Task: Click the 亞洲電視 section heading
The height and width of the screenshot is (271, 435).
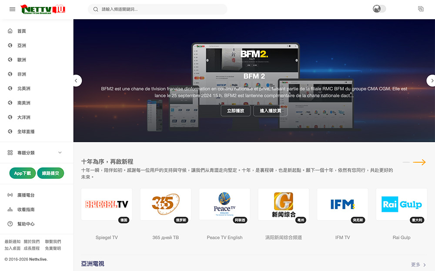Action: pos(93,264)
